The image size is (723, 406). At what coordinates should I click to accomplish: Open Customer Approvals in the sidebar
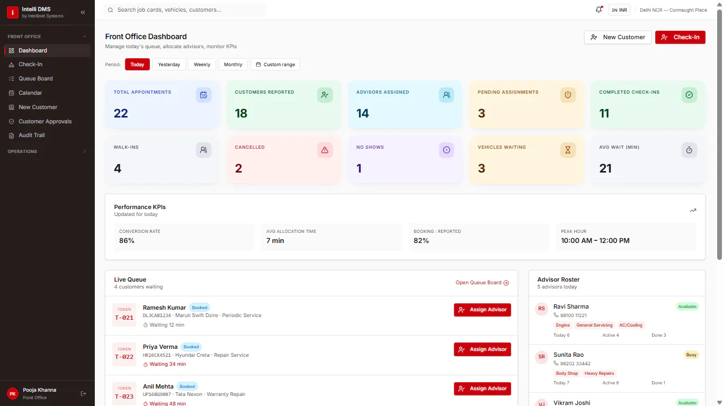(47, 121)
